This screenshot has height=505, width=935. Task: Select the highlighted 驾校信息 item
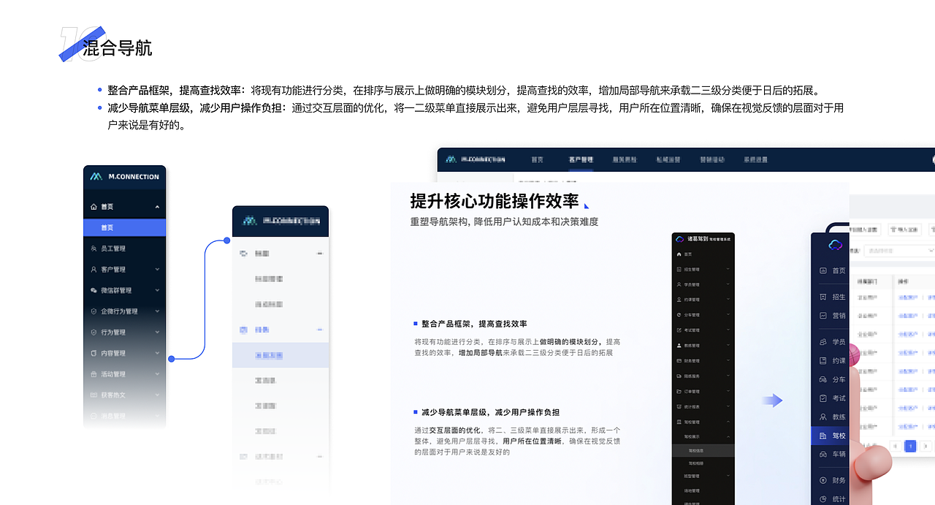tap(703, 451)
